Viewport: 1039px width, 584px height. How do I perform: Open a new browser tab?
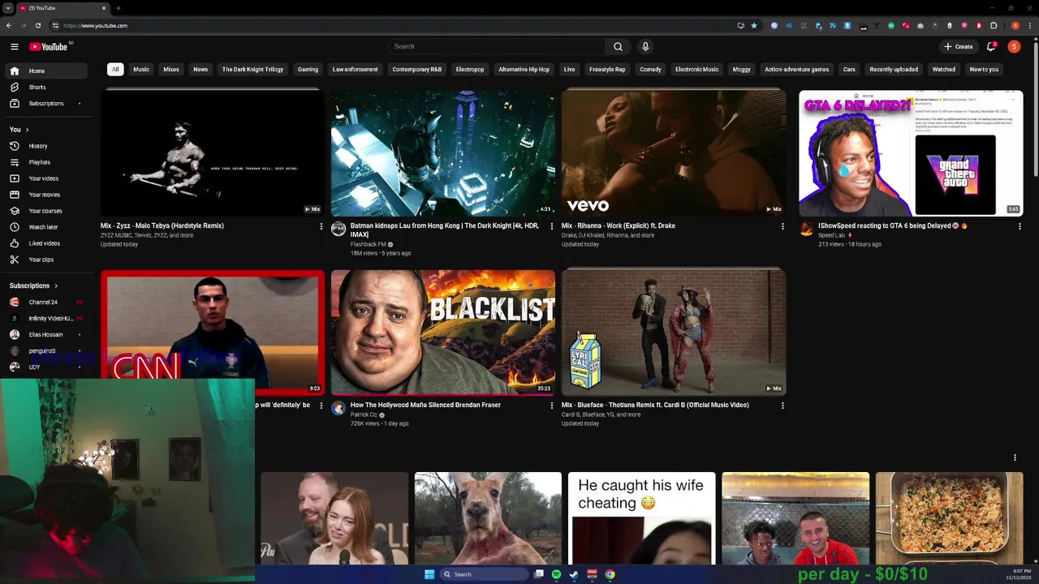(x=119, y=8)
